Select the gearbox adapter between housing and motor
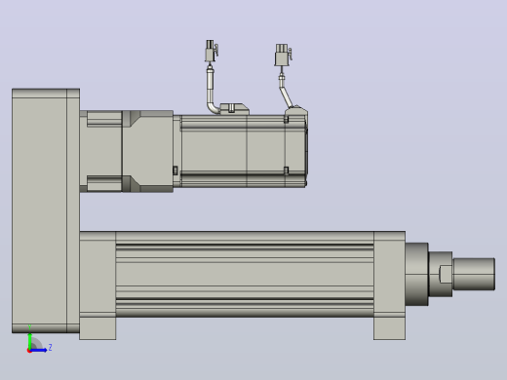Viewport: 507px width, 380px height. [127, 151]
